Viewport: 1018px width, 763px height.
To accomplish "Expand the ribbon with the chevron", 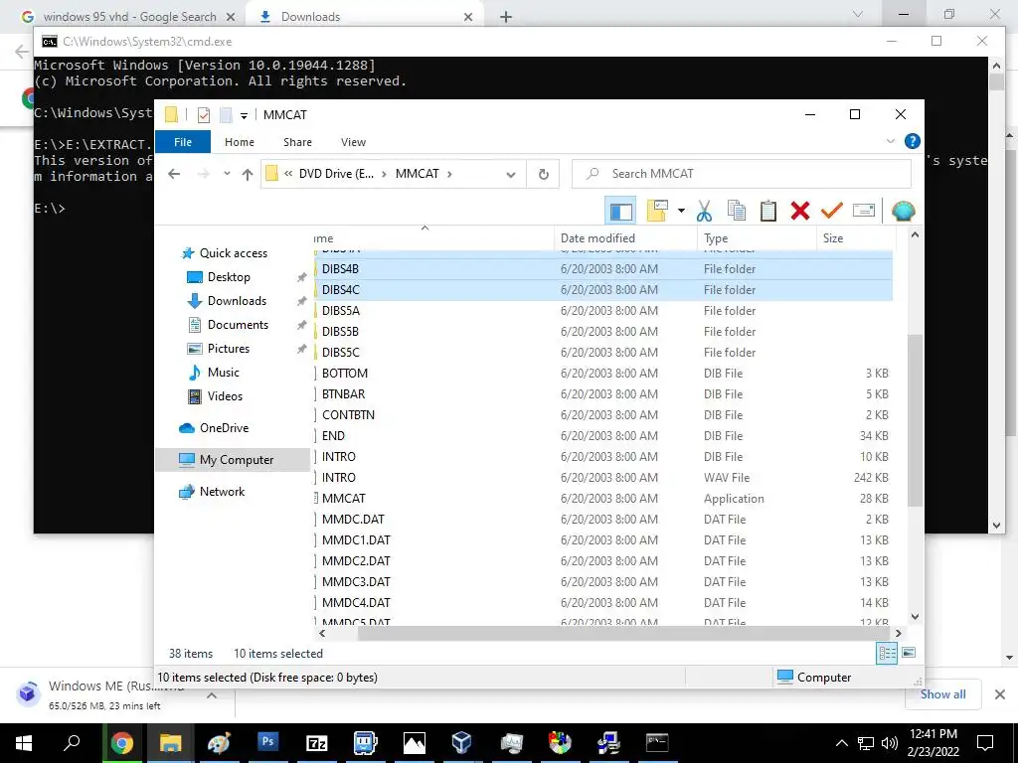I will 890,141.
